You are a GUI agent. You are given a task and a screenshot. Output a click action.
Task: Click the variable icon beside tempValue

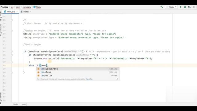pyautogui.click(x=38, y=76)
